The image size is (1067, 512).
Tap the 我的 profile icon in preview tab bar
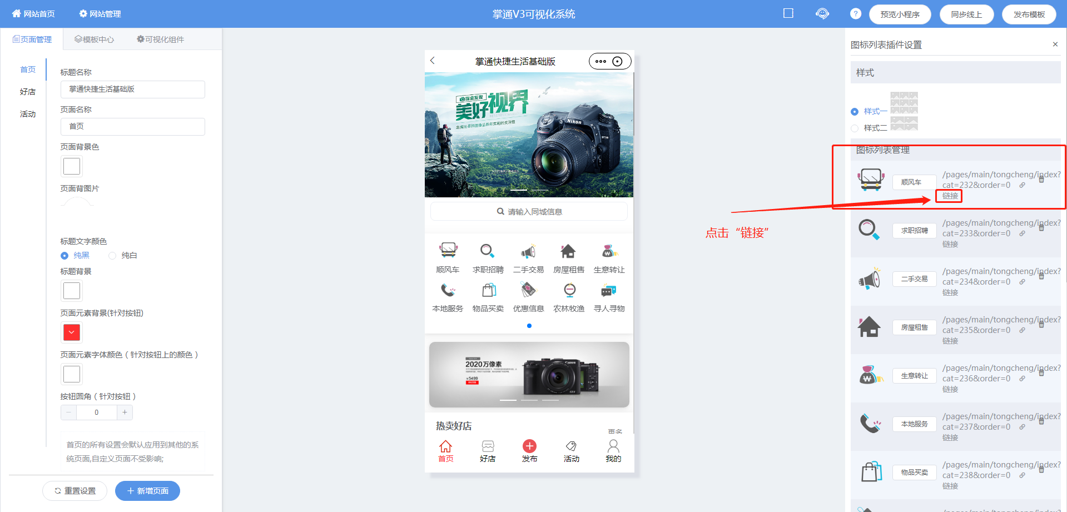point(613,446)
